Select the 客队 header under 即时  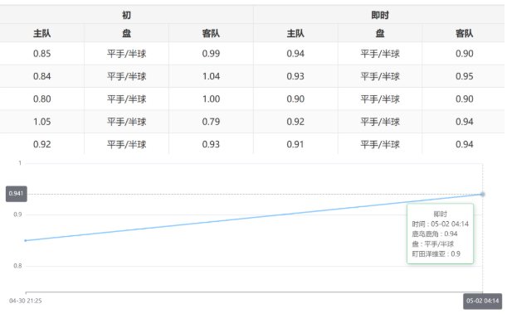pyautogui.click(x=465, y=33)
